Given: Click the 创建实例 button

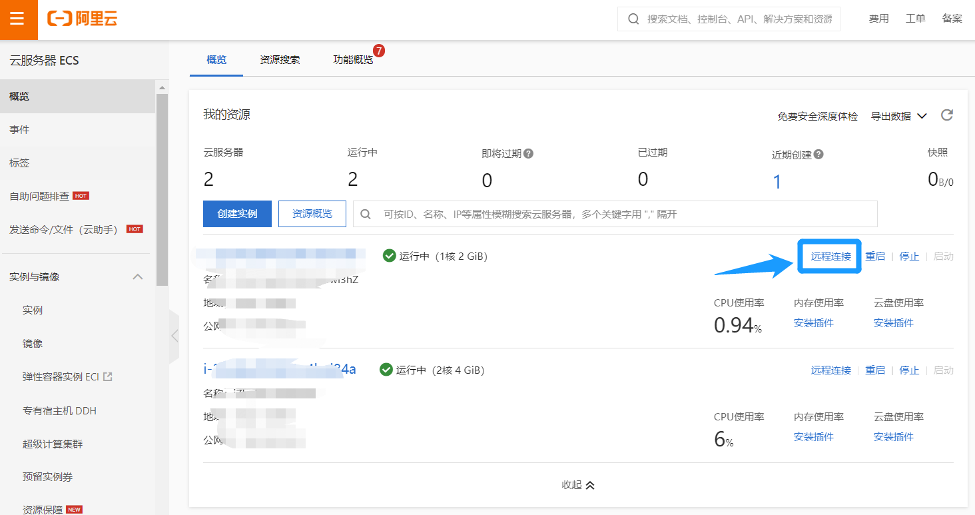Looking at the screenshot, I should pos(237,213).
